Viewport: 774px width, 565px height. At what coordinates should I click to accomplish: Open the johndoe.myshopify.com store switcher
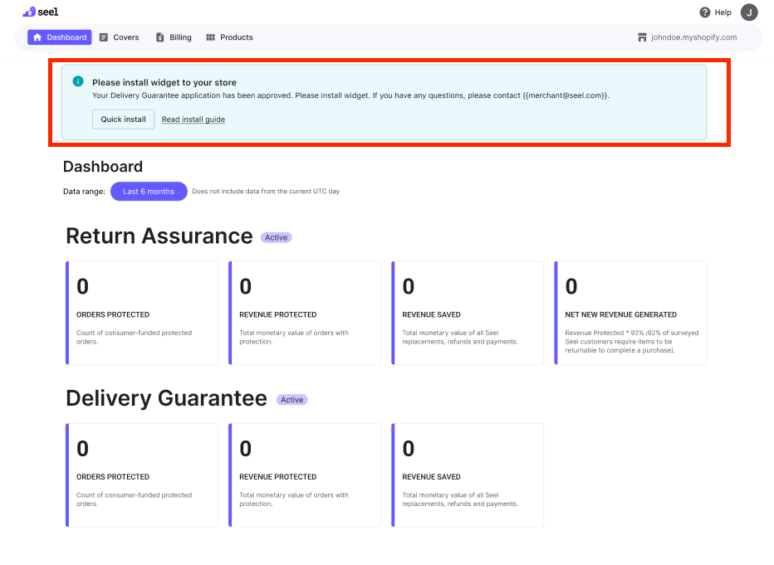695,37
